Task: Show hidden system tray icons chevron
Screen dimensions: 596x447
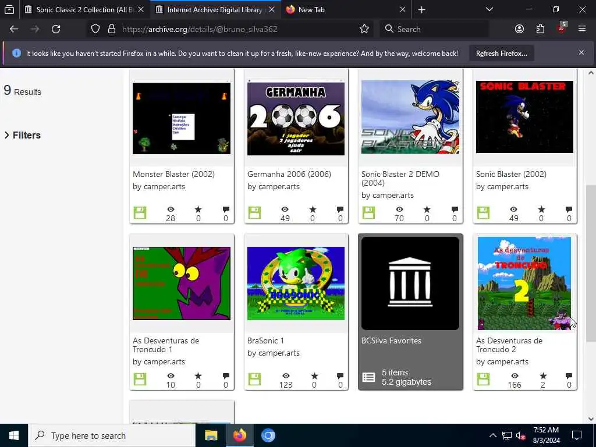Action: 492,435
